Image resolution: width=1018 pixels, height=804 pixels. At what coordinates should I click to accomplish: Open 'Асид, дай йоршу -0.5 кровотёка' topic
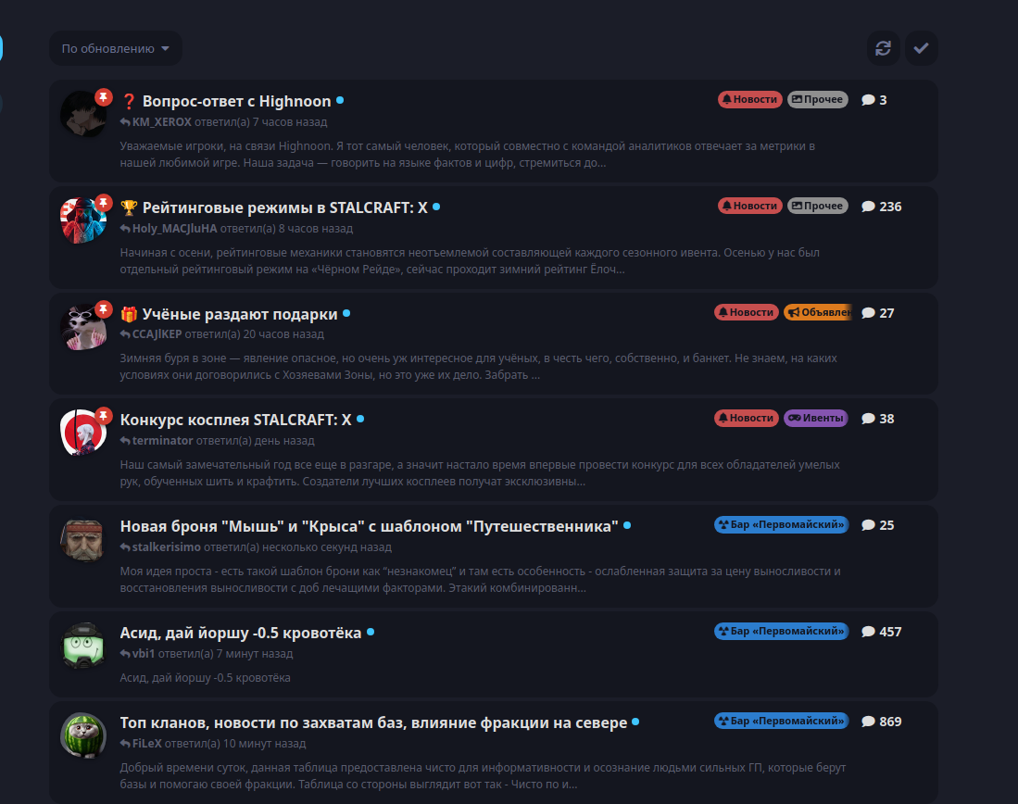240,634
